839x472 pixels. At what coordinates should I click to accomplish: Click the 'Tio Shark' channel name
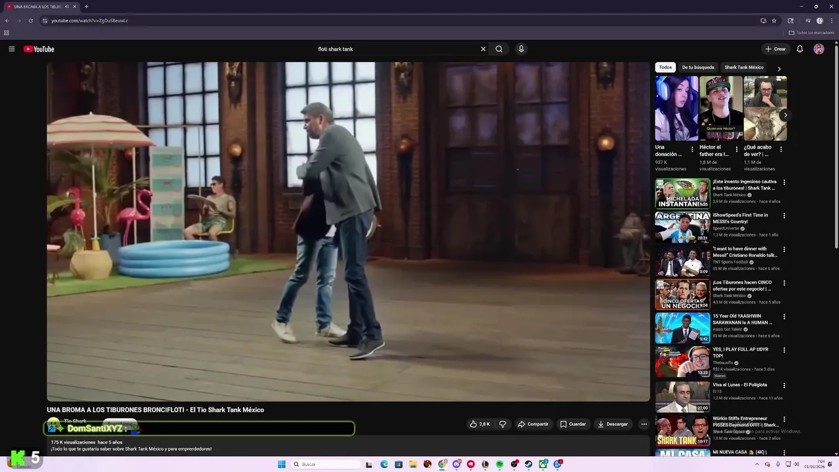75,421
